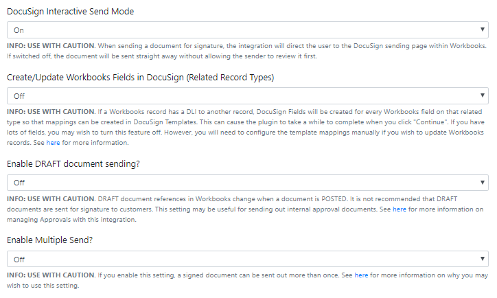
Task: Click the 'Off' value under Enable Multiple Send
Action: [19, 260]
